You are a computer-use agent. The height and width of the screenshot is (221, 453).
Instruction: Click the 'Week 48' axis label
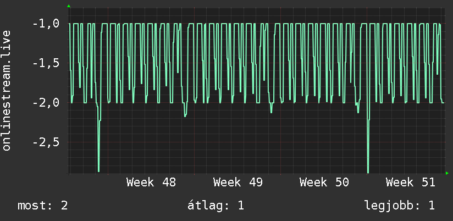[x=151, y=183]
